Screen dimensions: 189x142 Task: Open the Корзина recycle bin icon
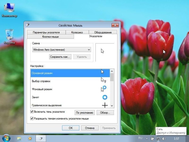(9, 37)
